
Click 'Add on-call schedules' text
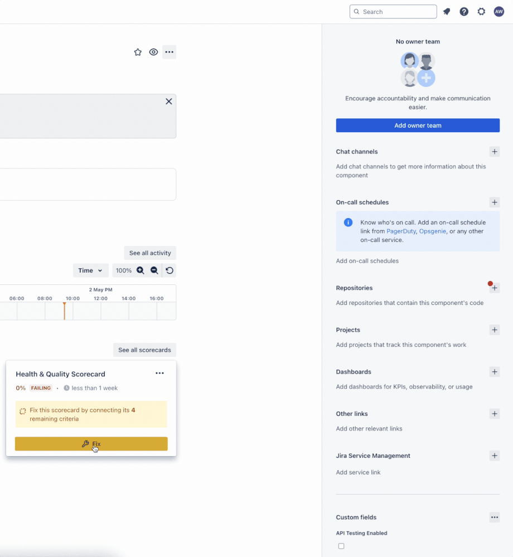(367, 261)
